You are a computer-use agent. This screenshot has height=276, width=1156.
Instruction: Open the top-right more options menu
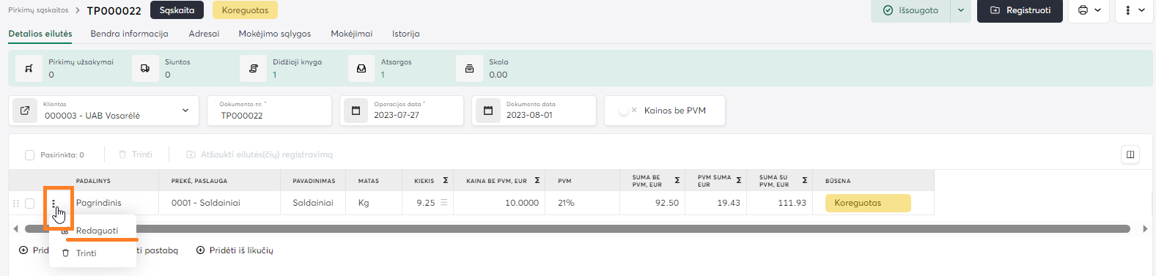click(x=1134, y=10)
